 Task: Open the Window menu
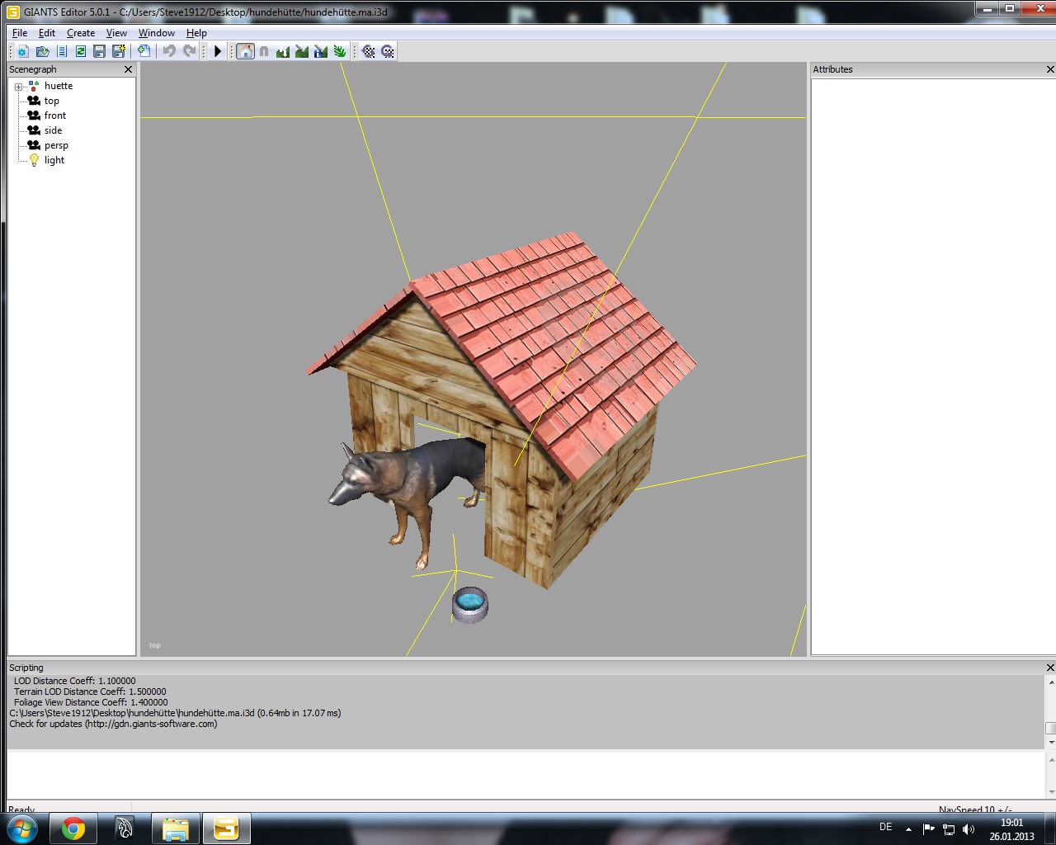(x=157, y=33)
